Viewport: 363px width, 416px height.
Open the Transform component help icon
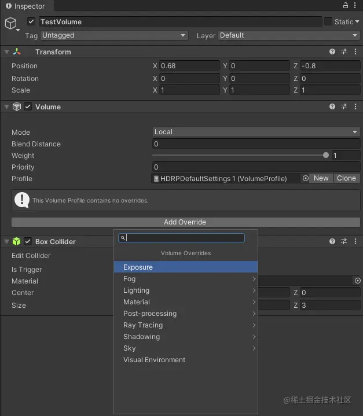click(332, 51)
